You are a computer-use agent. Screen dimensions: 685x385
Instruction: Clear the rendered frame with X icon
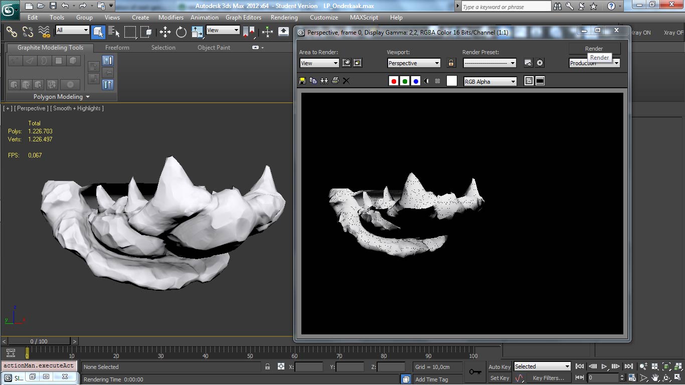tap(346, 81)
